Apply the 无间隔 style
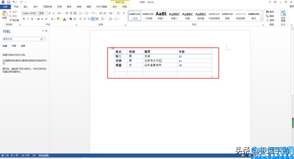This screenshot has width=294, height=159. click(148, 16)
